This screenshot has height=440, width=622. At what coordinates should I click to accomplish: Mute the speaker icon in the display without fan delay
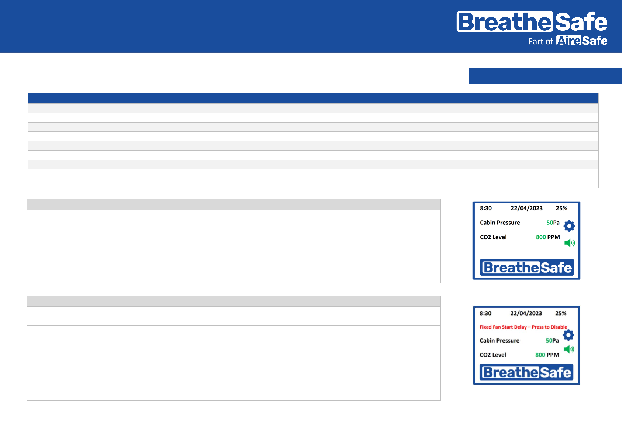(569, 243)
